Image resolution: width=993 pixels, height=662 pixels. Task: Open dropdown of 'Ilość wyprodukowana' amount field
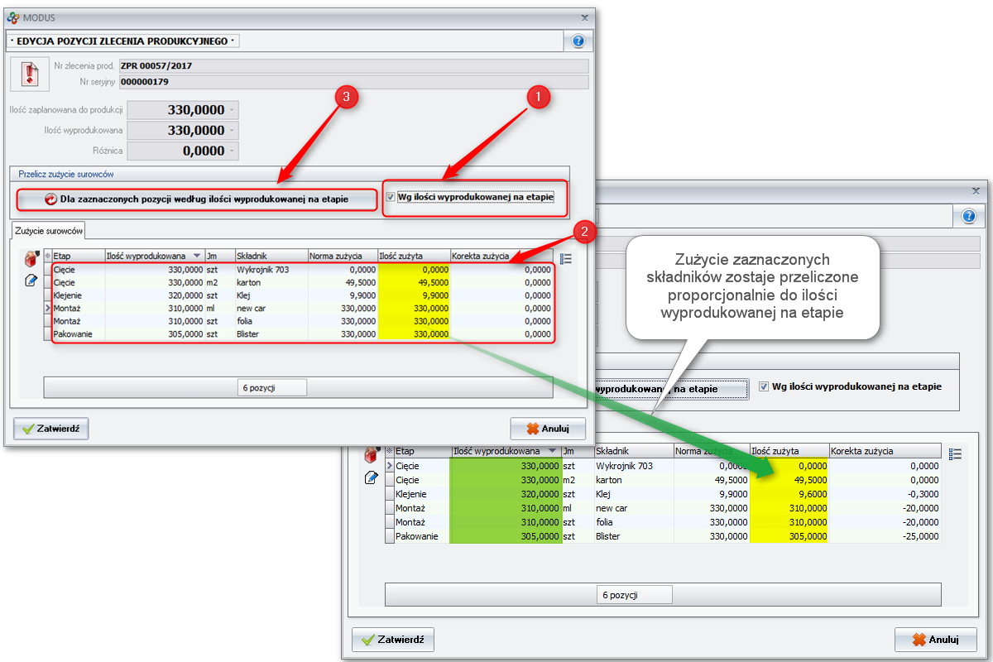232,131
